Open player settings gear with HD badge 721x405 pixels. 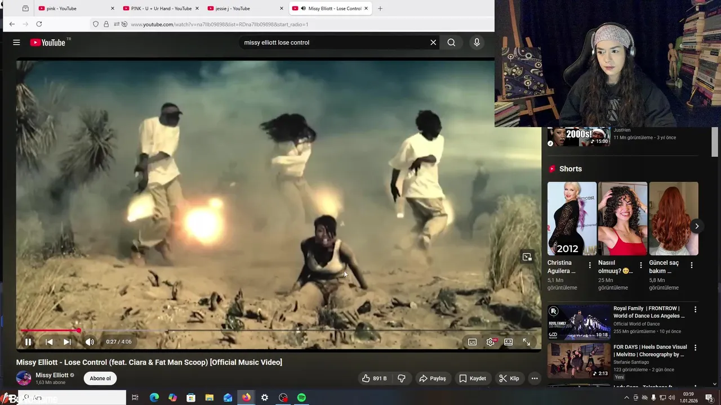(x=491, y=342)
